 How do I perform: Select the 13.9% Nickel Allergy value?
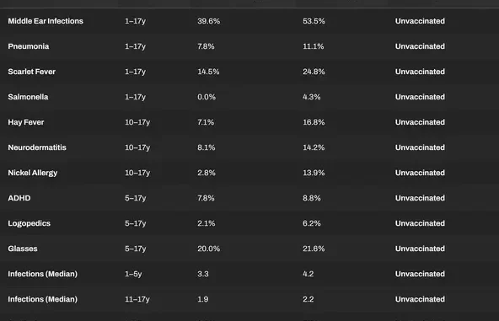pyautogui.click(x=314, y=173)
